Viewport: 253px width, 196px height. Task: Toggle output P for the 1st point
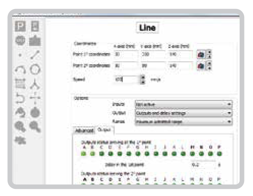pyautogui.click(x=219, y=153)
